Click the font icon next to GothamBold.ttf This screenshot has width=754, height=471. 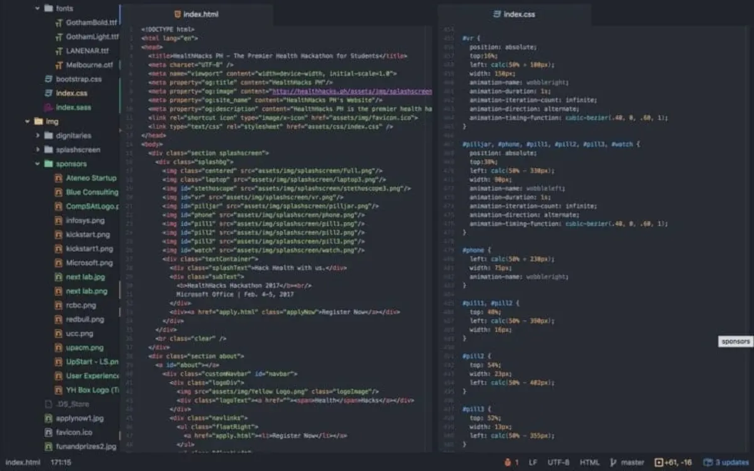pyautogui.click(x=58, y=21)
